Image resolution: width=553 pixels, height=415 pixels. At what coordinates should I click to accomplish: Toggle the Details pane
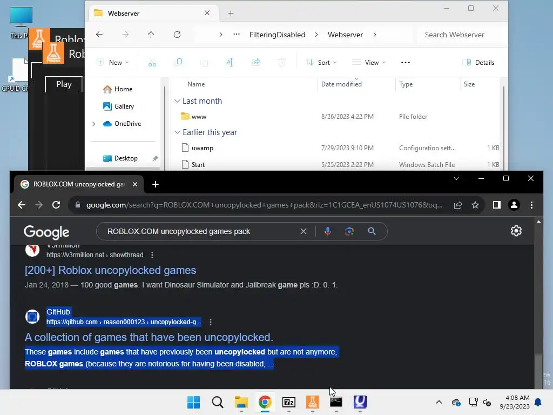coord(478,63)
